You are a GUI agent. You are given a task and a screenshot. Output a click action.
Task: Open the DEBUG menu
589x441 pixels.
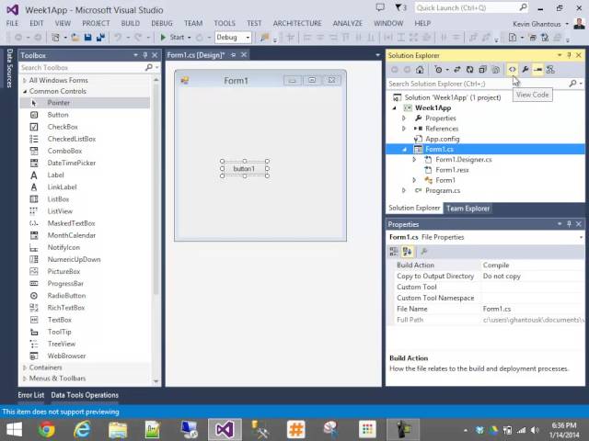[x=162, y=23]
